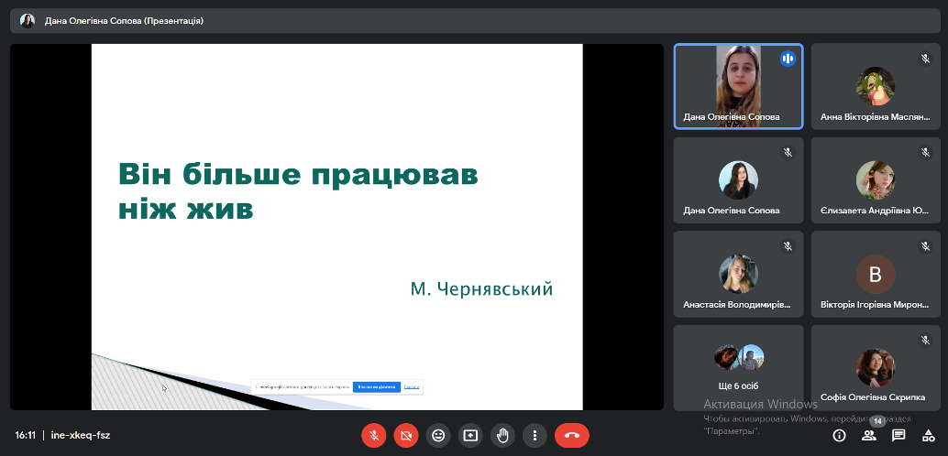Open the three-dot more options menu
This screenshot has height=456, width=948.
tap(535, 435)
